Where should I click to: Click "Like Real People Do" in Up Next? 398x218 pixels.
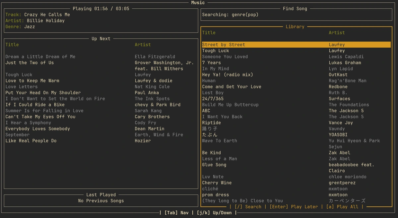31,140
